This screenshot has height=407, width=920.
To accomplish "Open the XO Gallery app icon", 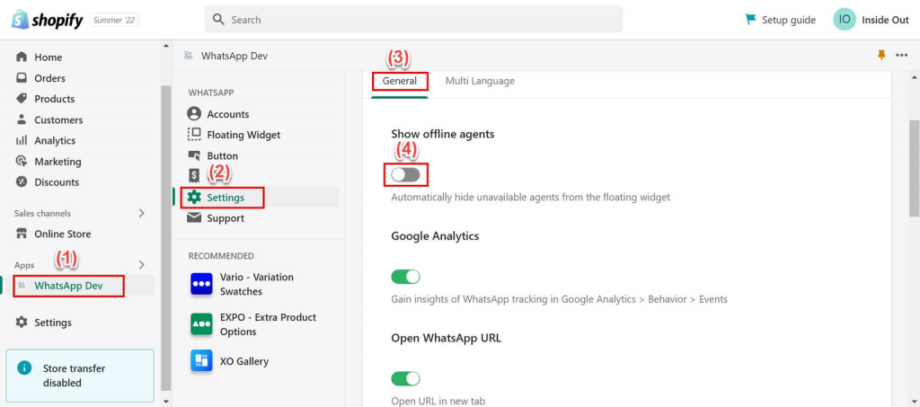I will pos(201,361).
